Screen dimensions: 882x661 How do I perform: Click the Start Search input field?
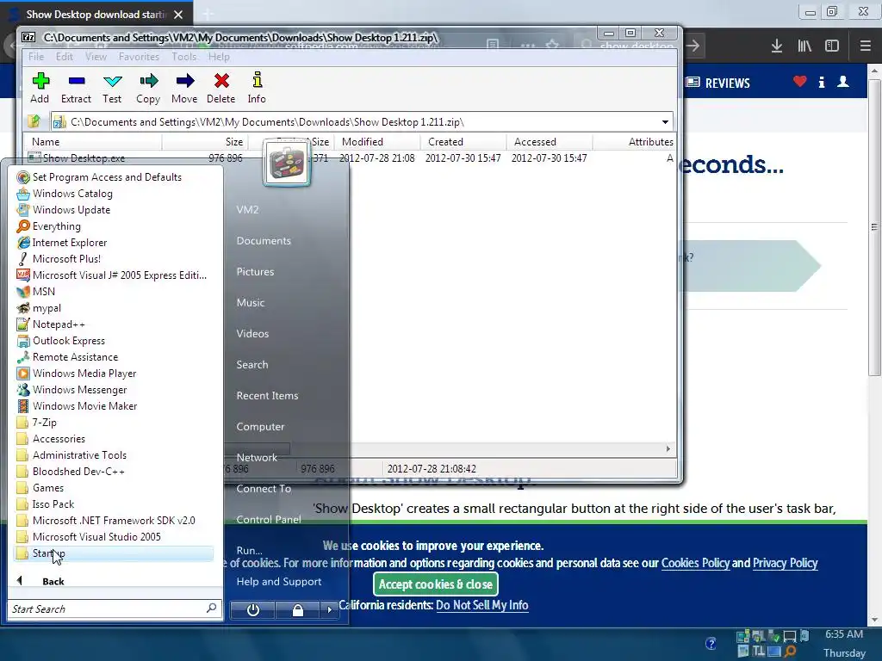115,608
